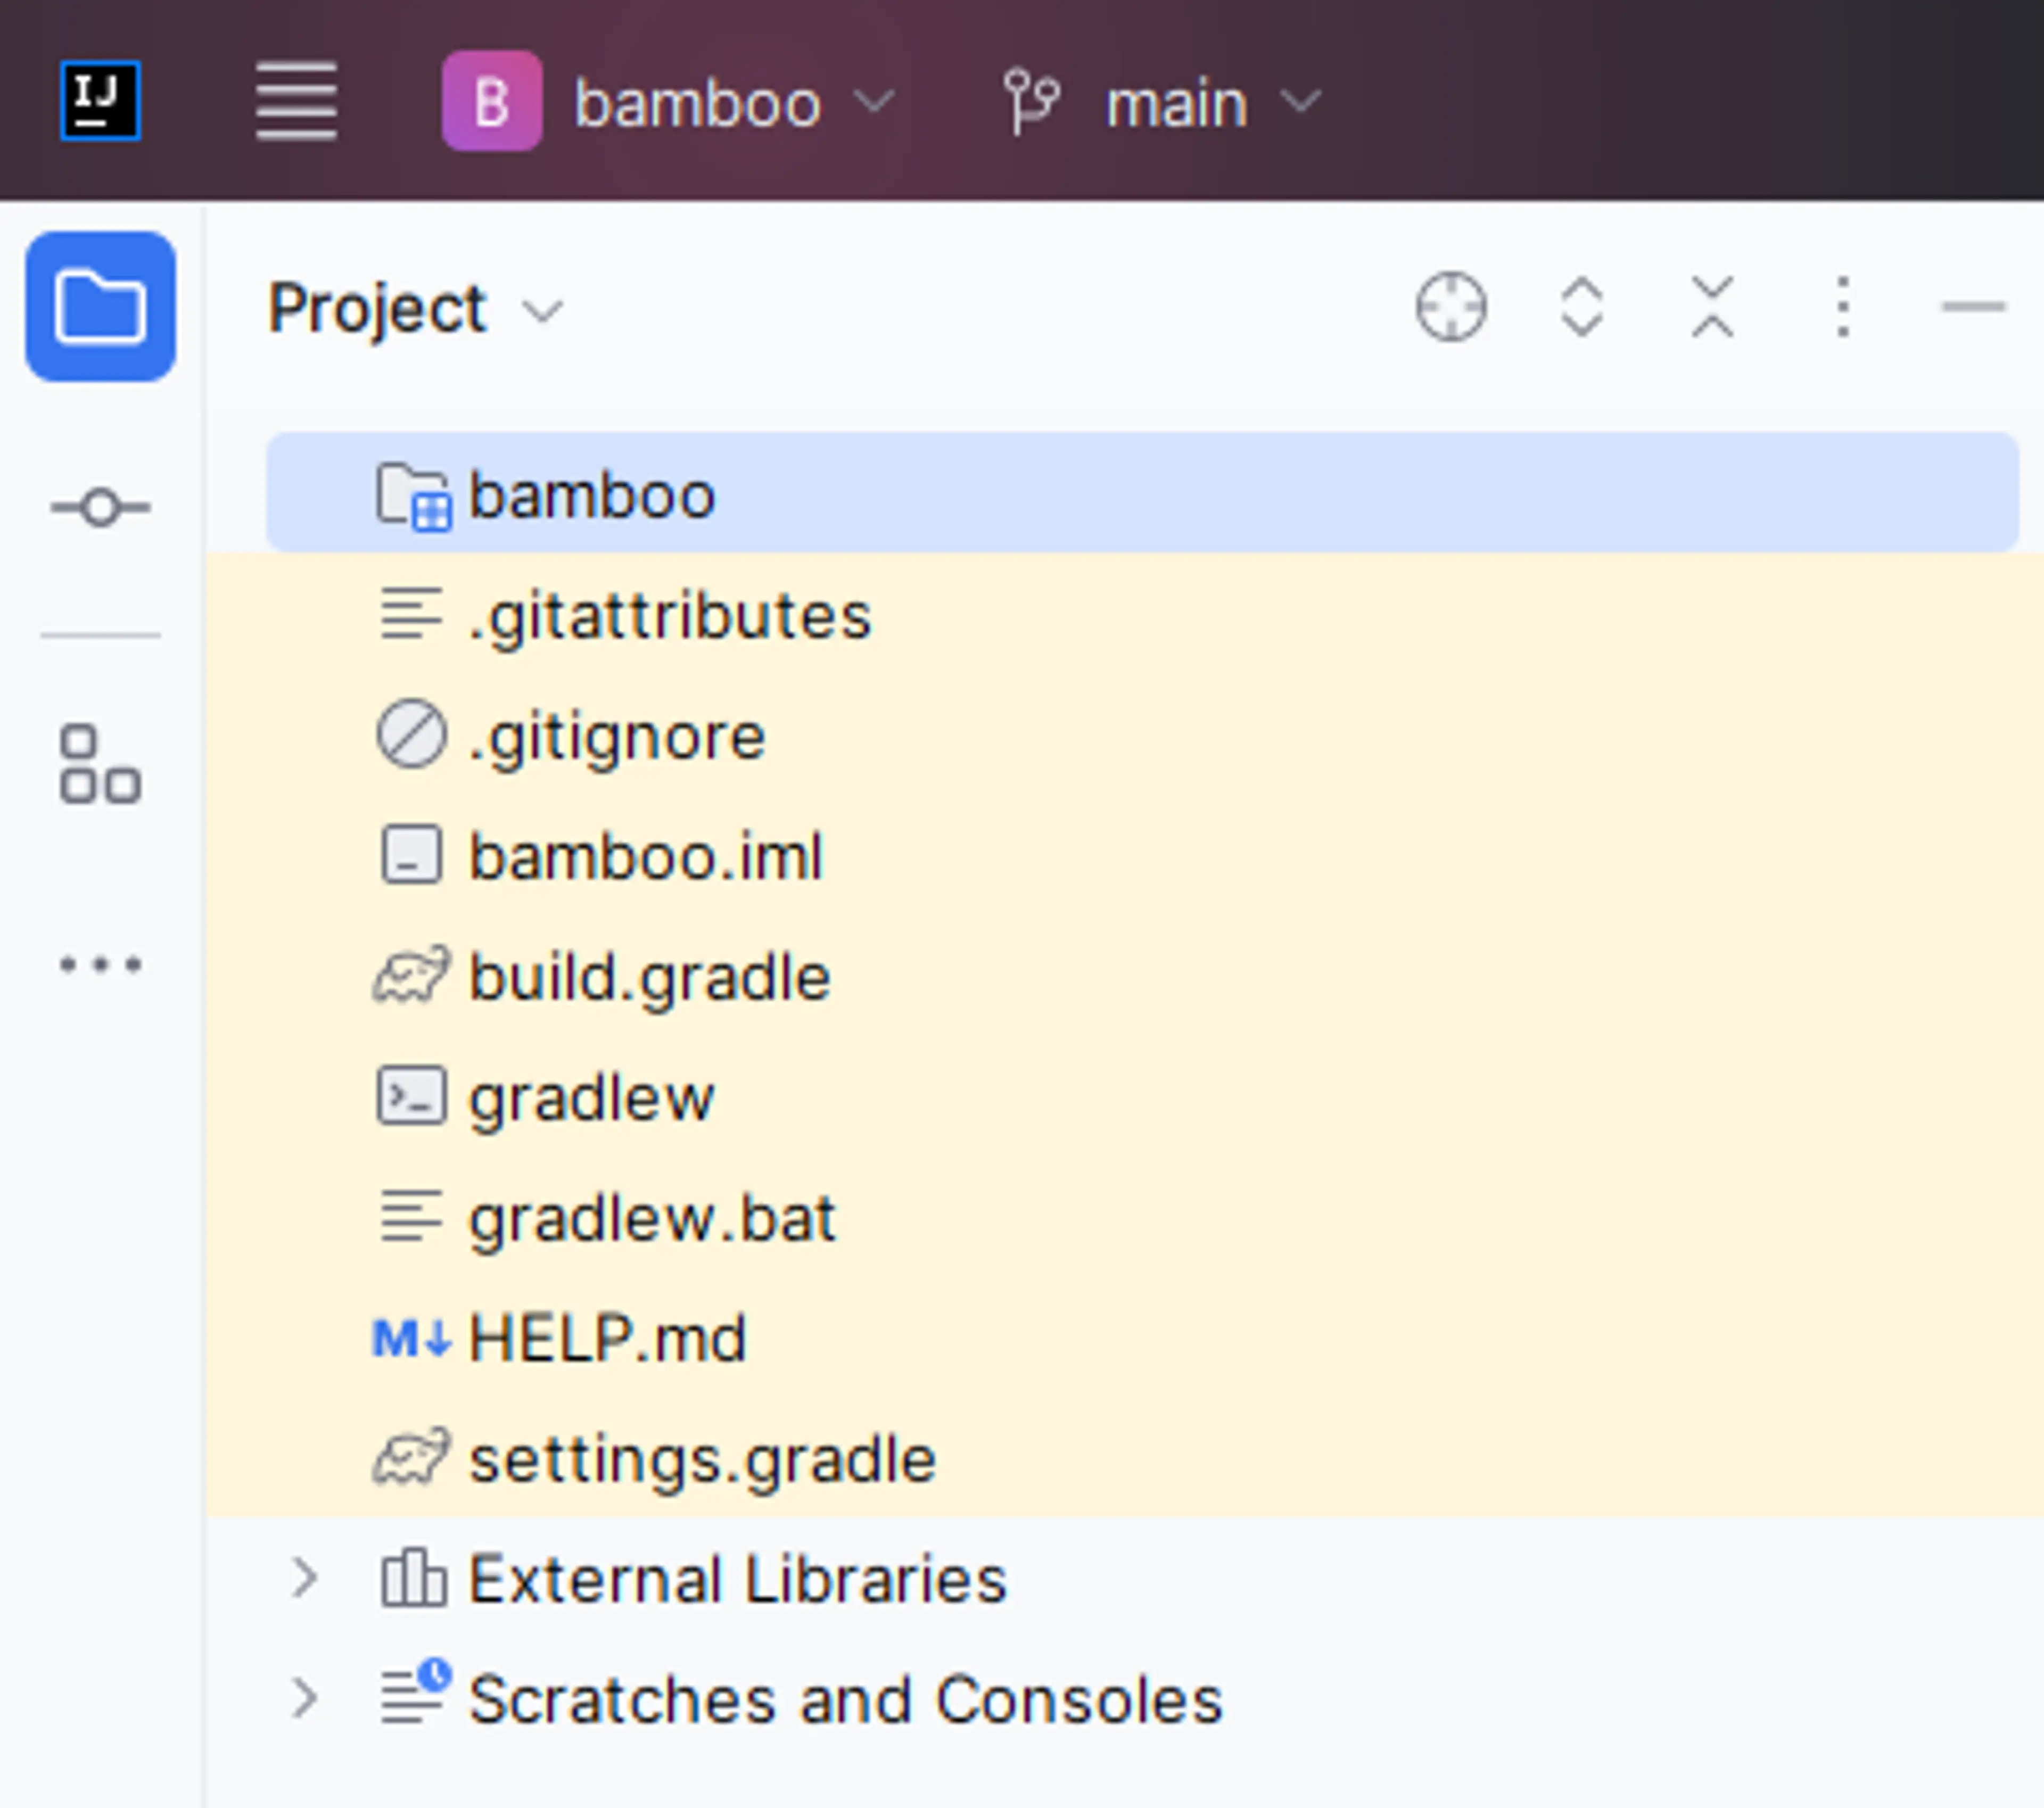Select External Libraries in the tree
Image resolution: width=2044 pixels, height=1808 pixels.
coord(738,1580)
